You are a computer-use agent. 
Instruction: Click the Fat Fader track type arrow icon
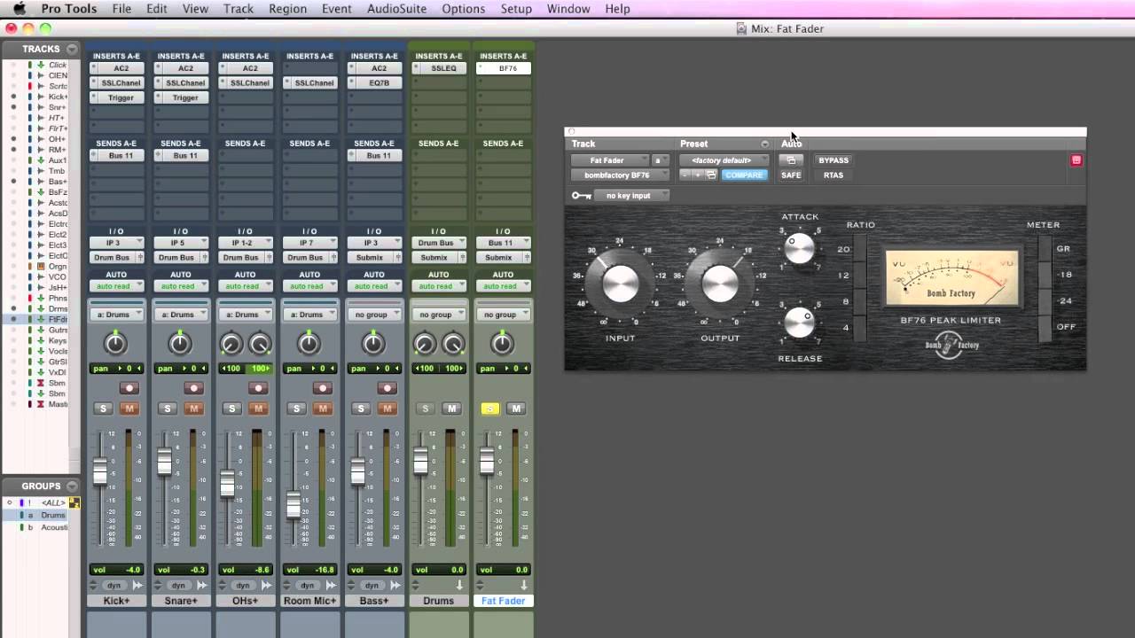tap(524, 585)
